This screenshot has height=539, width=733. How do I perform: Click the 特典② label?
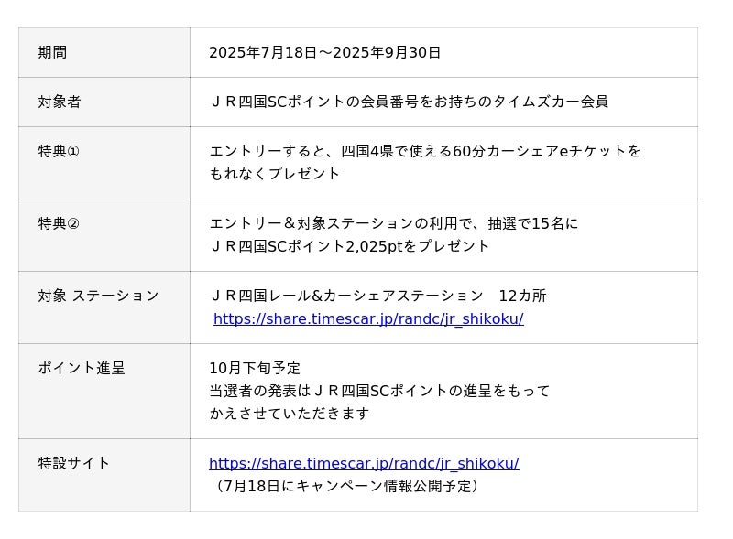[x=59, y=224]
